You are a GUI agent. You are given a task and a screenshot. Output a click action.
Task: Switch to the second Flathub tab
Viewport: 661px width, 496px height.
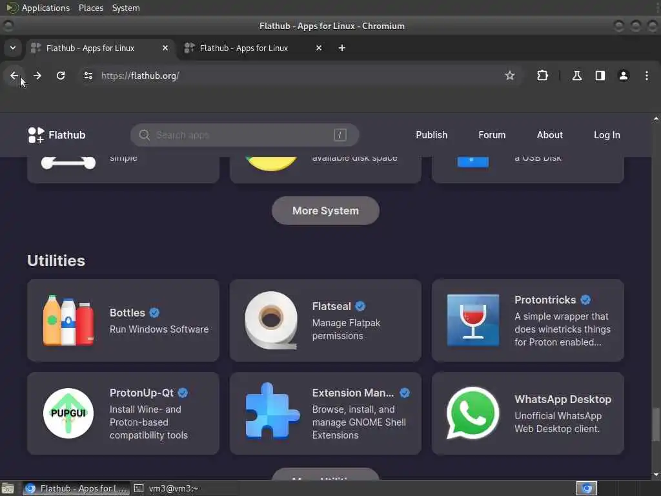(x=253, y=48)
